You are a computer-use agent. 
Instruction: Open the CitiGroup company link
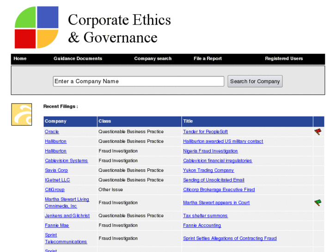(55, 190)
